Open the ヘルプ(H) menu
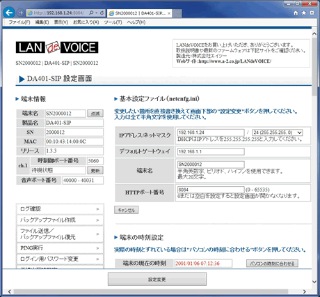 click(x=136, y=22)
